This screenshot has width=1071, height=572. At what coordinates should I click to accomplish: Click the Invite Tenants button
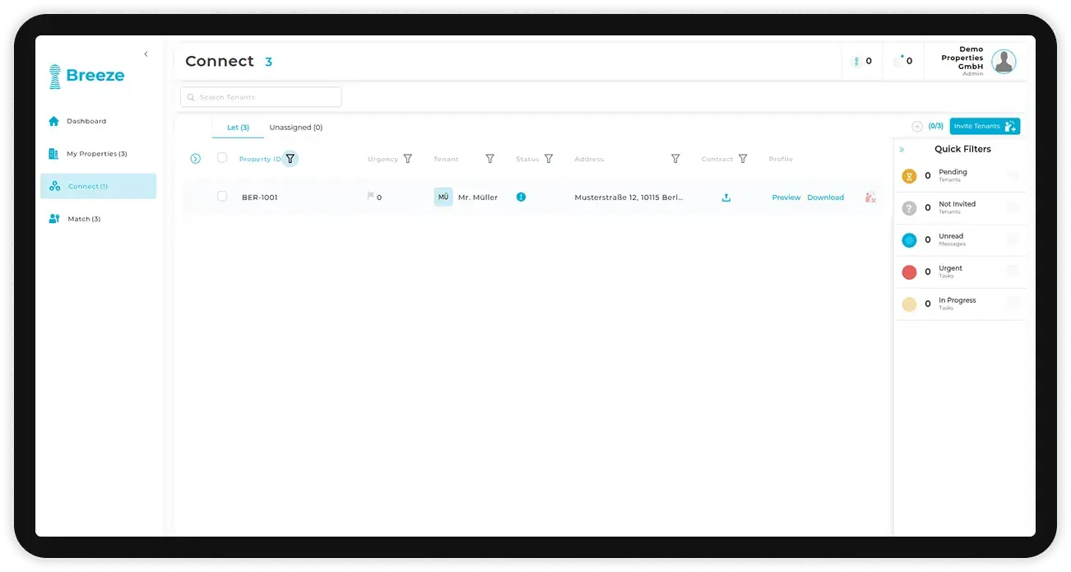[x=985, y=126]
